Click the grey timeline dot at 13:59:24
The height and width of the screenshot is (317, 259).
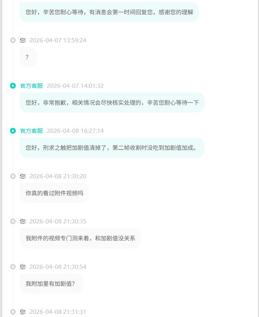(x=13, y=40)
